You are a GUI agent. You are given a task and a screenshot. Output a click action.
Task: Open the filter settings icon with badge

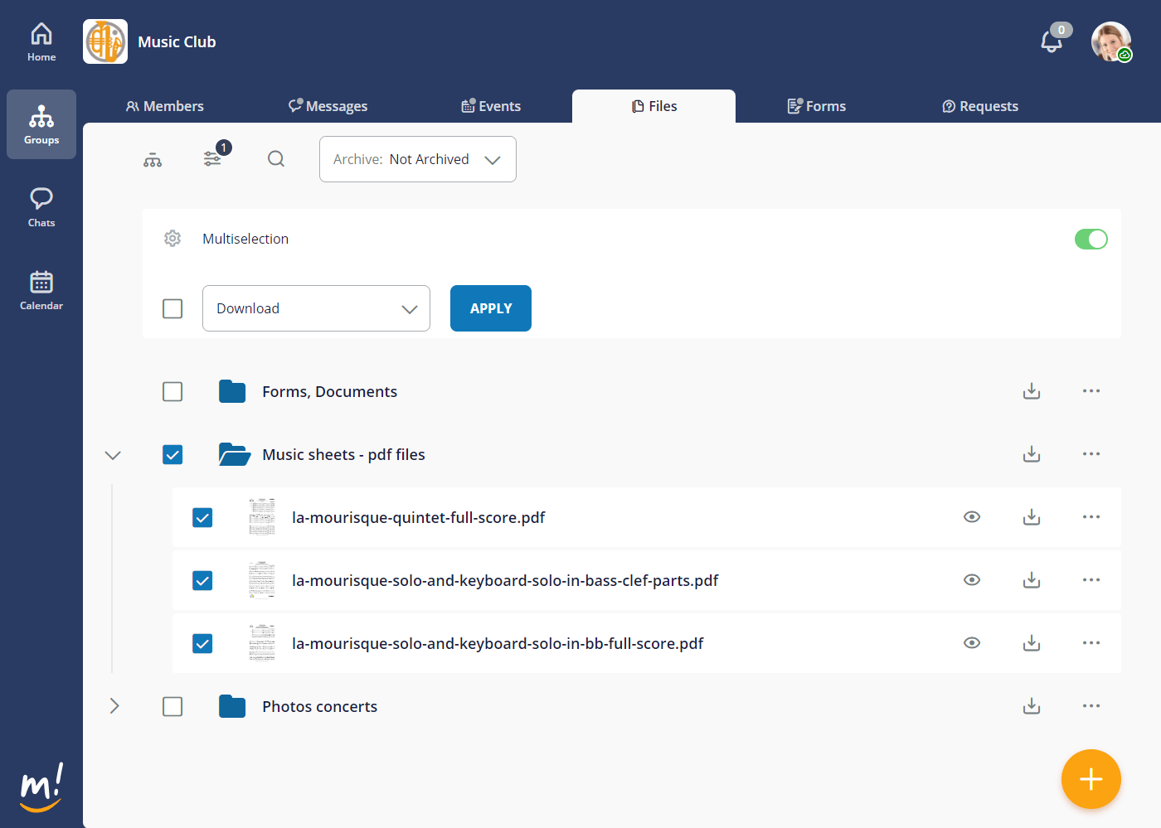tap(213, 158)
